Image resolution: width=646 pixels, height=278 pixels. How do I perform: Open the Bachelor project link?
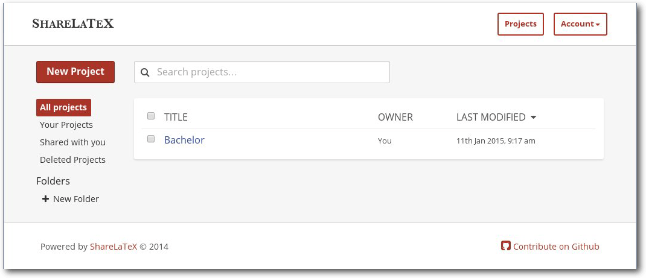(x=184, y=140)
